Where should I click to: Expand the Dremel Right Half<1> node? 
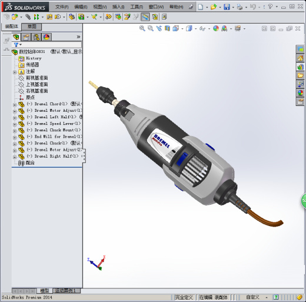pyautogui.click(x=15, y=157)
